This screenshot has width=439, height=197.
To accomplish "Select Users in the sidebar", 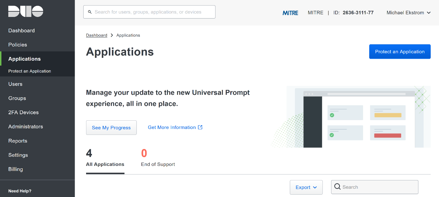I will tap(15, 84).
